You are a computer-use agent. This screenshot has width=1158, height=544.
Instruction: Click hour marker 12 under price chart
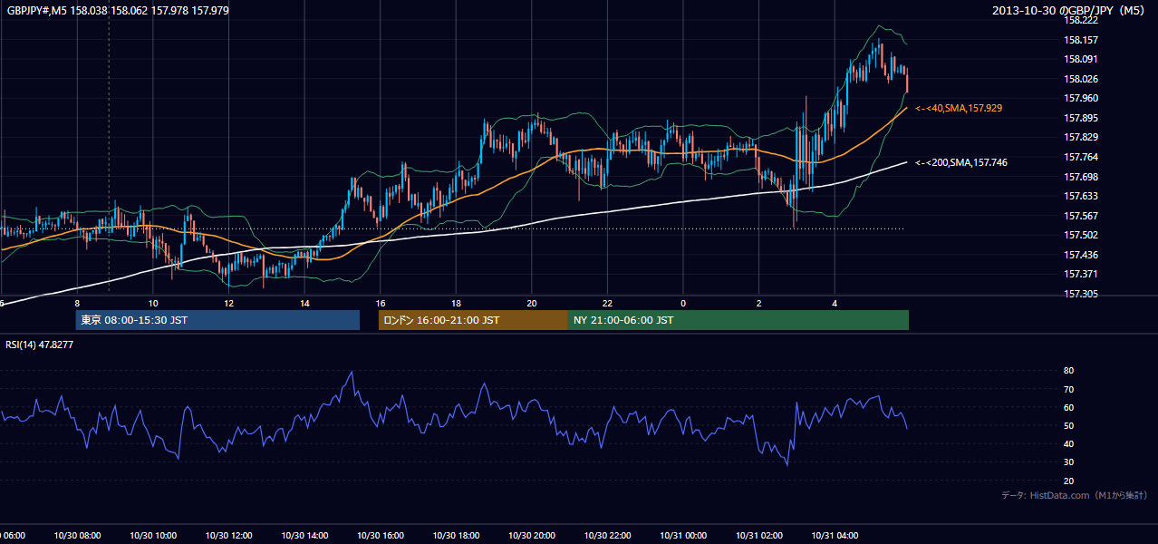[x=229, y=303]
